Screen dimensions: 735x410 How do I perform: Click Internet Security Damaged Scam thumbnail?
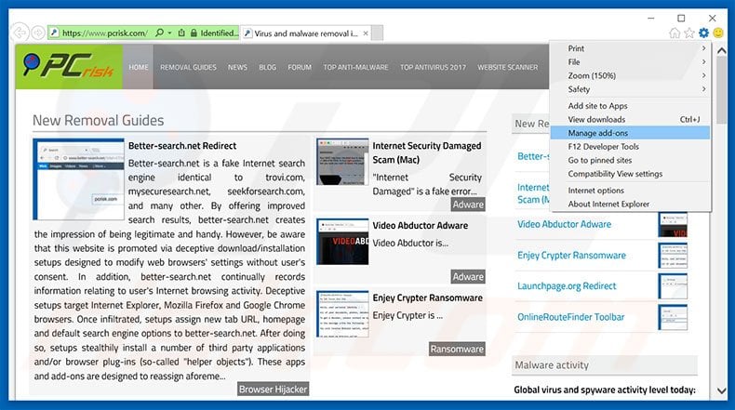click(342, 162)
